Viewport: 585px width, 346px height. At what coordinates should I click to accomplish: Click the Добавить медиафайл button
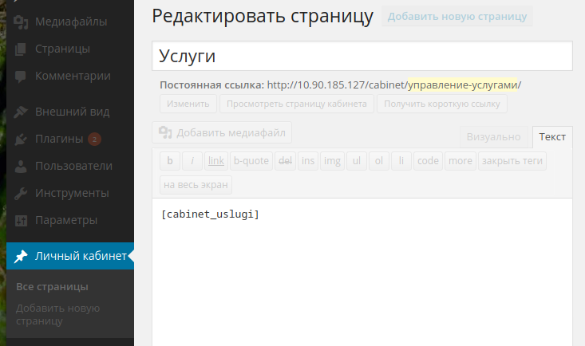[222, 132]
